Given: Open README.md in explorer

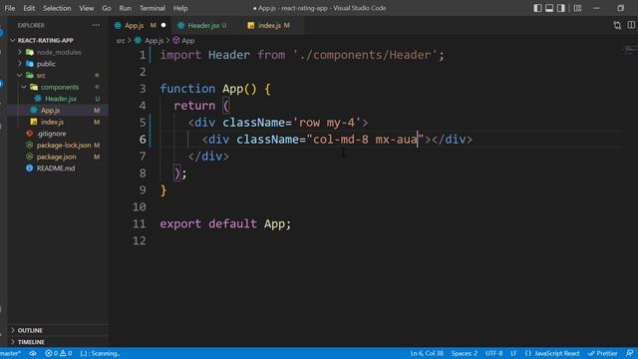Looking at the screenshot, I should (56, 169).
